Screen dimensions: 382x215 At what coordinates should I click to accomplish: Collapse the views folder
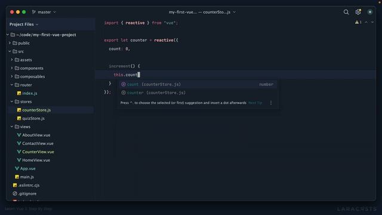point(12,127)
